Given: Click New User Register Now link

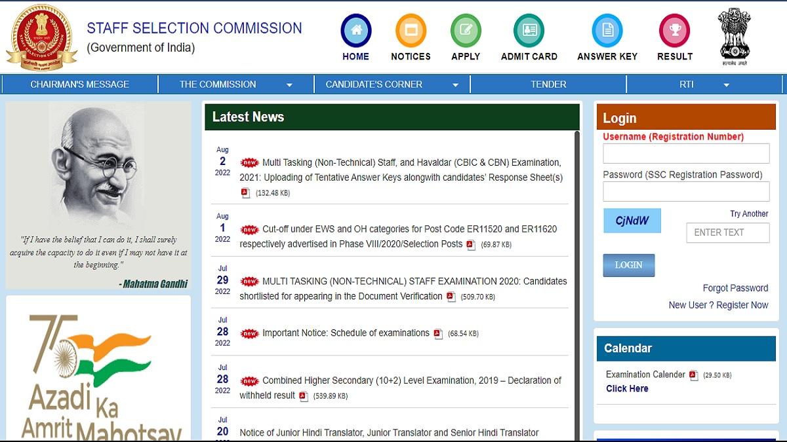Looking at the screenshot, I should point(717,304).
